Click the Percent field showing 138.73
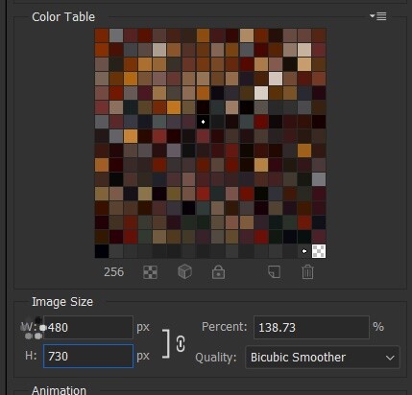This screenshot has width=412, height=395. [x=311, y=327]
